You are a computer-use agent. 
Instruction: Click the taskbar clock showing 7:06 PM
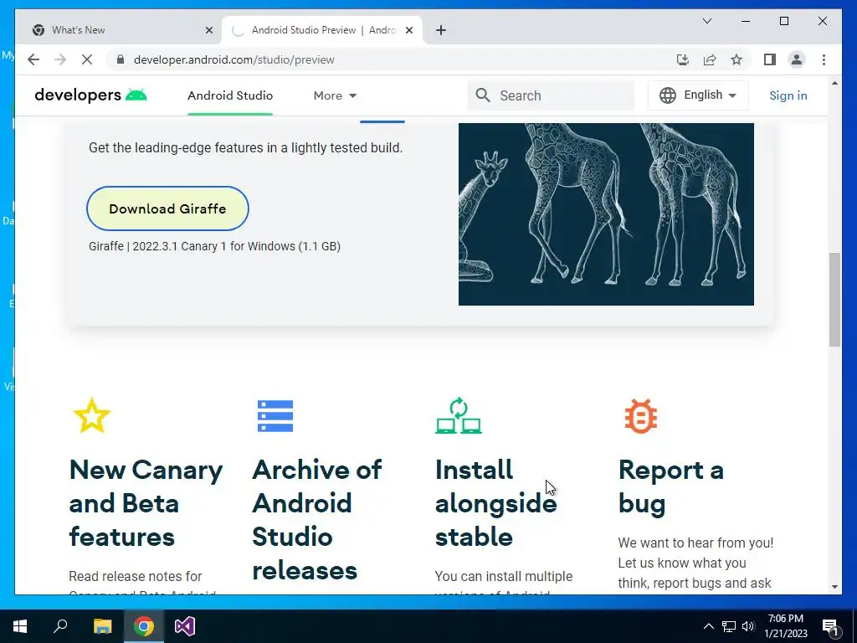point(786,626)
